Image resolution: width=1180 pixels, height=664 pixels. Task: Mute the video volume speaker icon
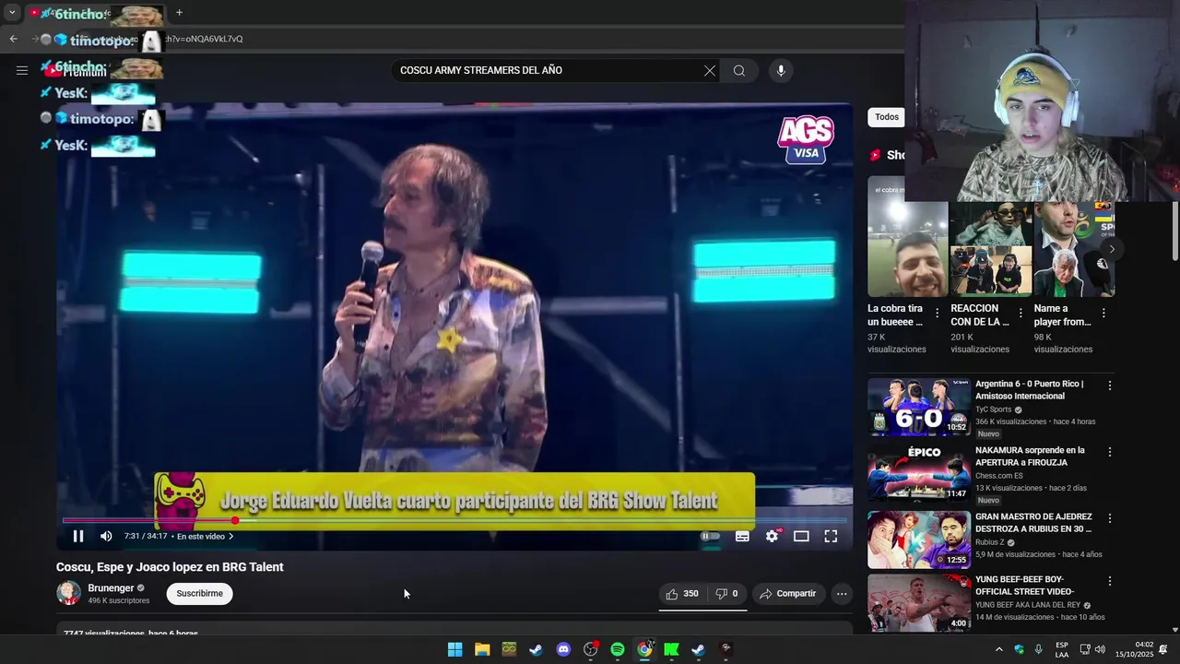coord(106,536)
